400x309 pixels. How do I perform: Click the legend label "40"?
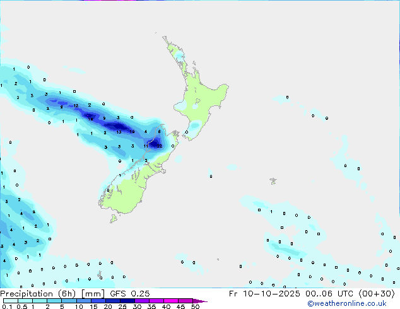(x=167, y=306)
